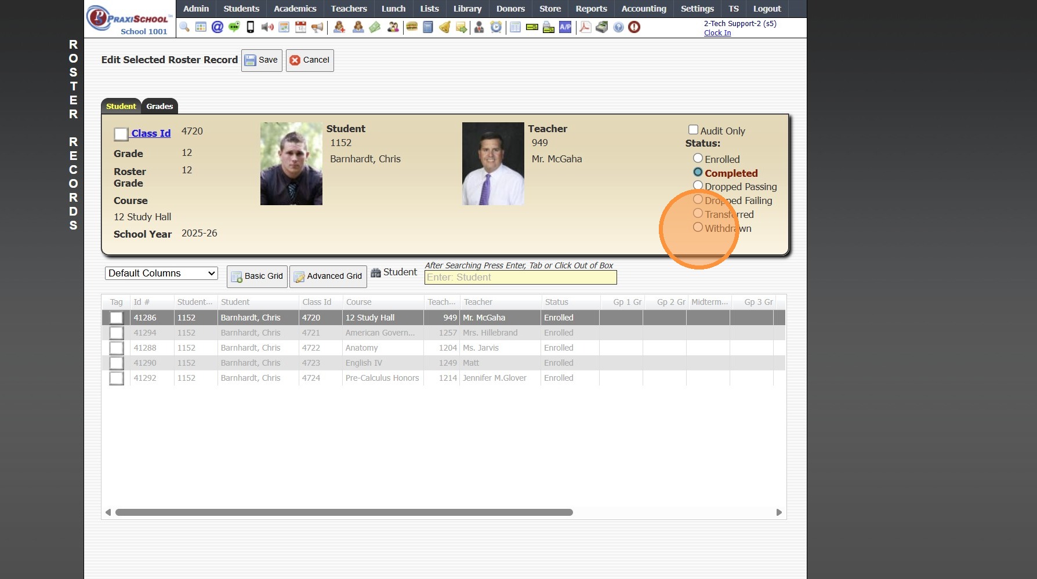Click the man in suit icon
Image resolution: width=1037 pixels, height=579 pixels.
(x=479, y=27)
